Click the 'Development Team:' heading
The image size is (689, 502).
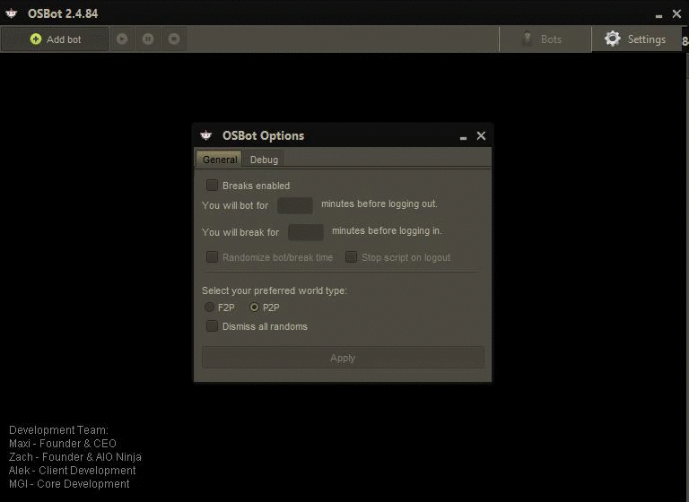58,430
